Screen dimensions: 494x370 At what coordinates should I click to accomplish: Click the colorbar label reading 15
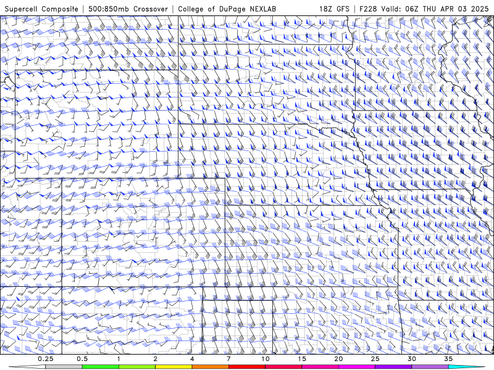pos(302,359)
